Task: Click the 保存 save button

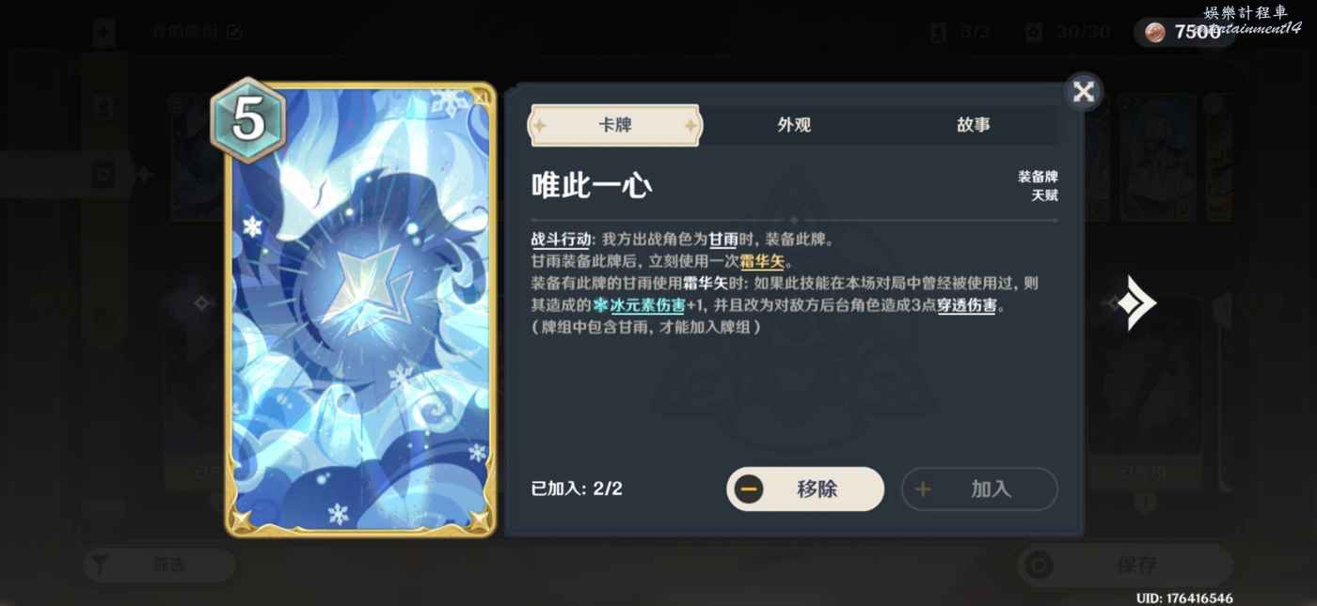Action: [1125, 566]
